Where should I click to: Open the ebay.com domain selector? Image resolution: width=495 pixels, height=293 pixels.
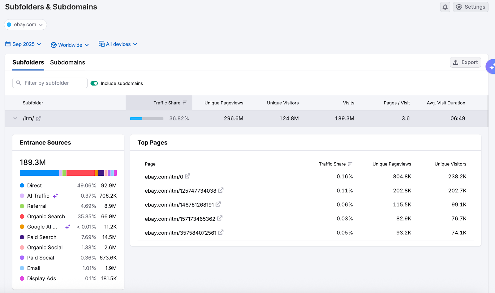(25, 24)
